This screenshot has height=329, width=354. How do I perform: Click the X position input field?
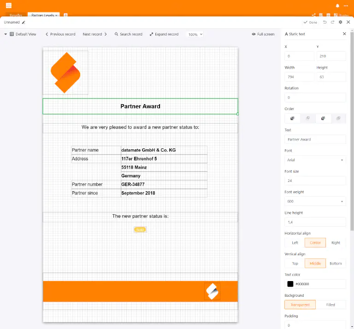(x=299, y=56)
